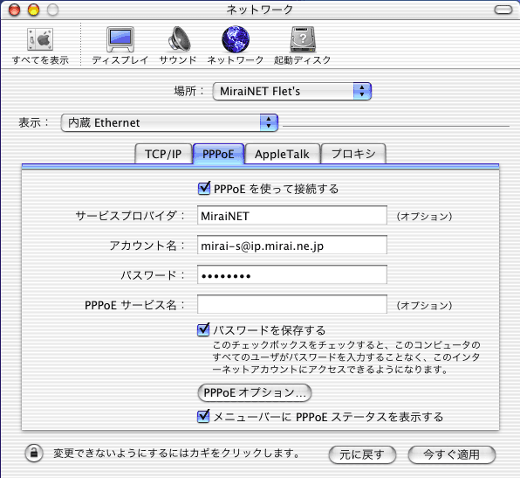
Task: Close the Network window with red button
Action: pyautogui.click(x=14, y=10)
